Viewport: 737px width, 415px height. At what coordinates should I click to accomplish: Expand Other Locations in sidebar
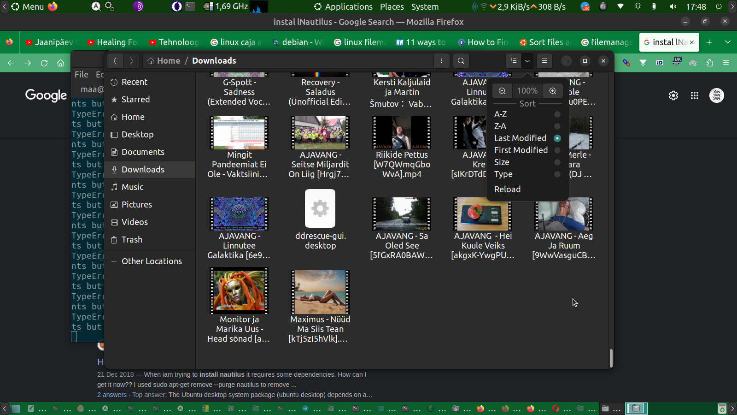tap(152, 261)
